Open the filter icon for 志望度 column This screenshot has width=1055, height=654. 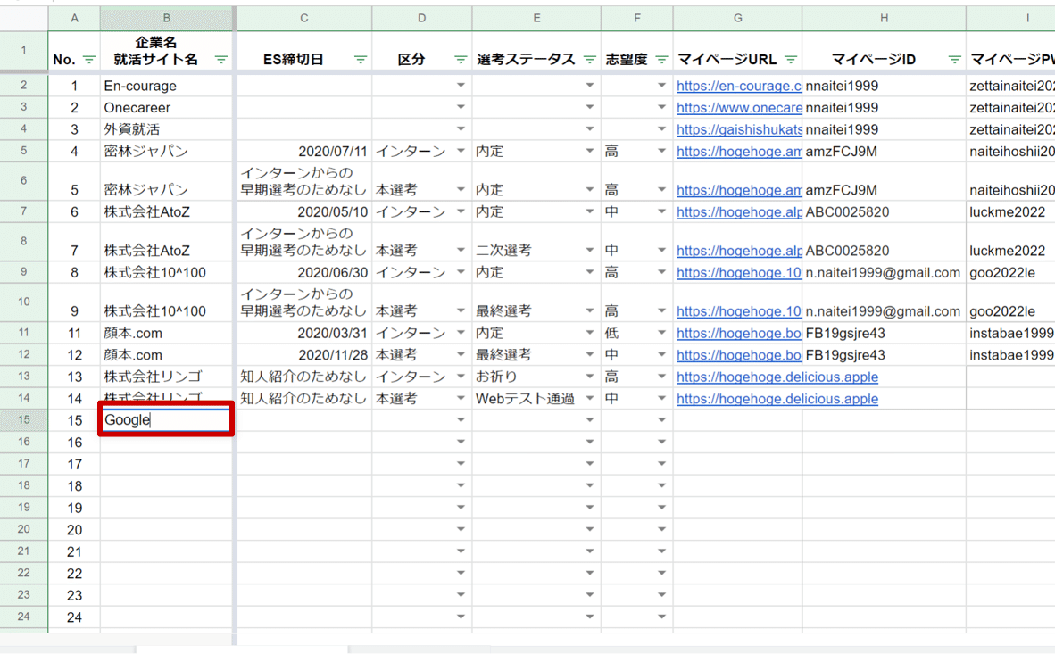661,60
